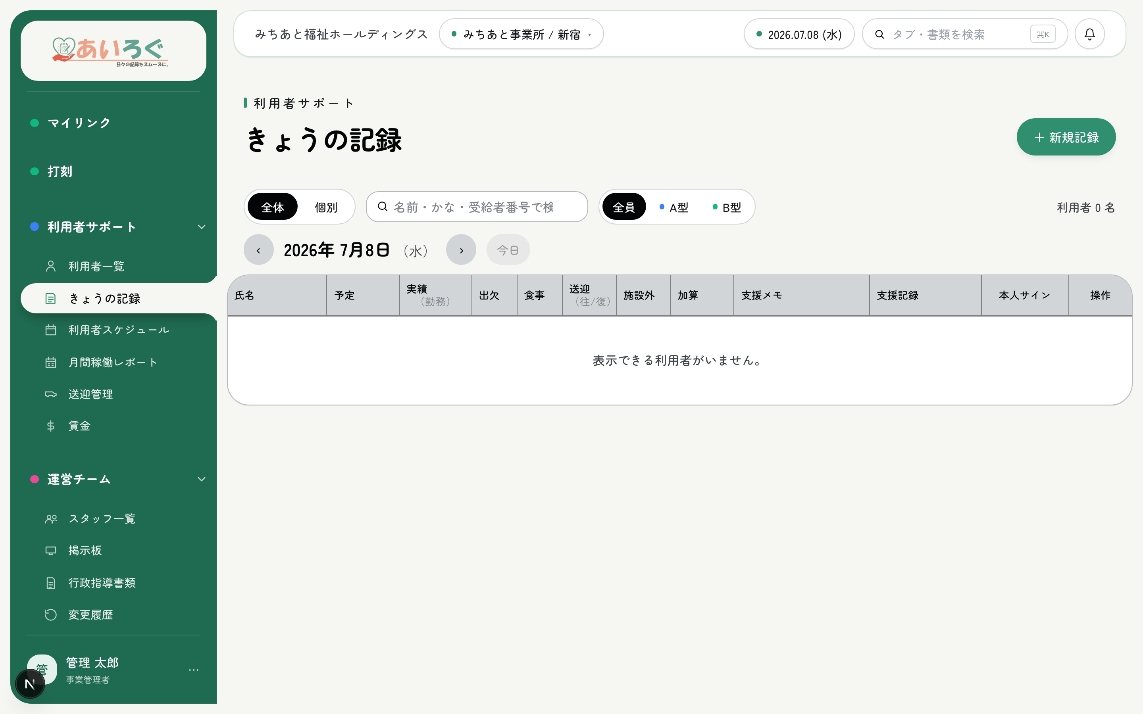The height and width of the screenshot is (714, 1143).
Task: Click the N badge at the bottom left
Action: click(x=30, y=684)
